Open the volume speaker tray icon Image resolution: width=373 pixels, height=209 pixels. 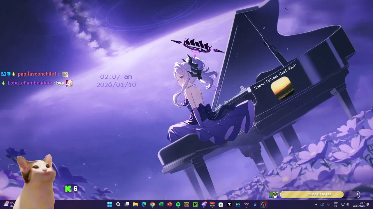click(348, 204)
